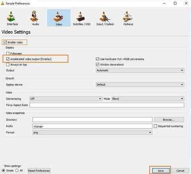The width and height of the screenshot is (192, 174).
Task: Toggle the Window decorations checkbox
Action: [x=97, y=64]
